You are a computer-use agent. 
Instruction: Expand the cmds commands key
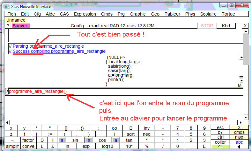239,132
